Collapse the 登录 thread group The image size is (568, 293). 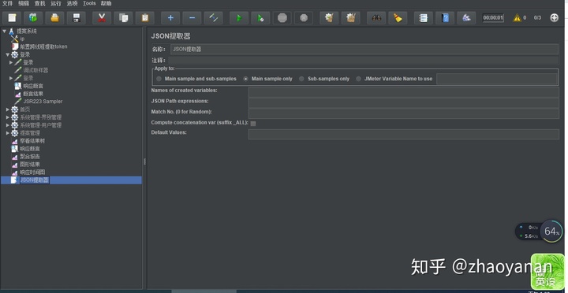[x=8, y=54]
